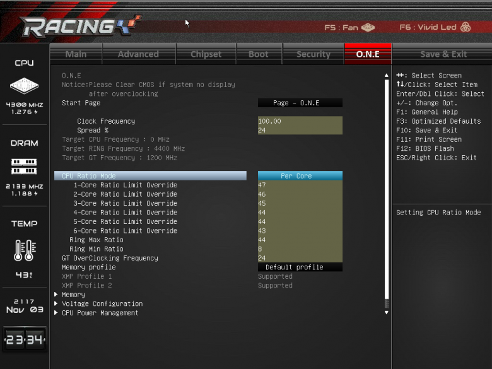Image resolution: width=492 pixels, height=369 pixels.
Task: Click the Racing logo at top left
Action: pyautogui.click(x=80, y=25)
